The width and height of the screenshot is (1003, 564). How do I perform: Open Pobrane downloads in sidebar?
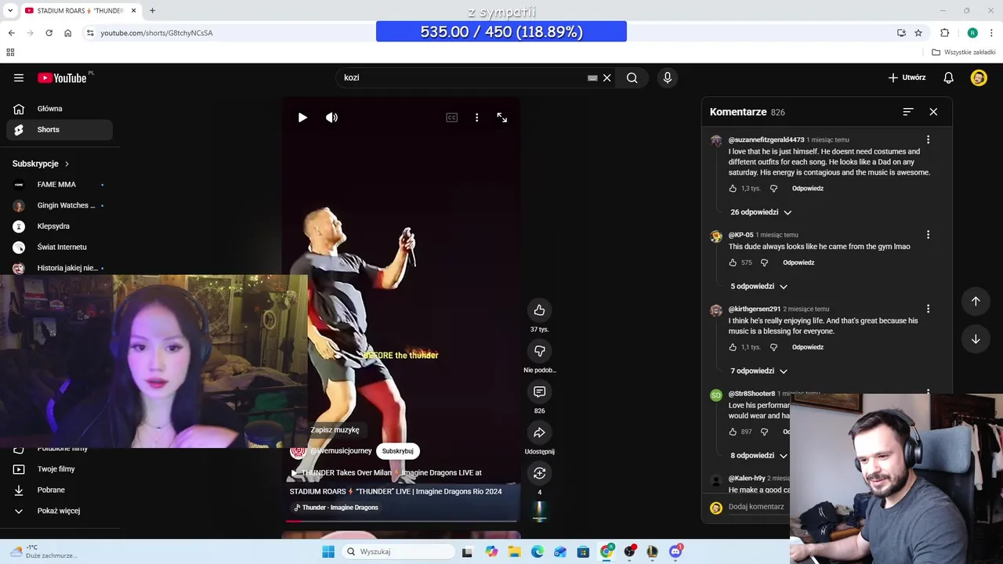tap(60, 490)
